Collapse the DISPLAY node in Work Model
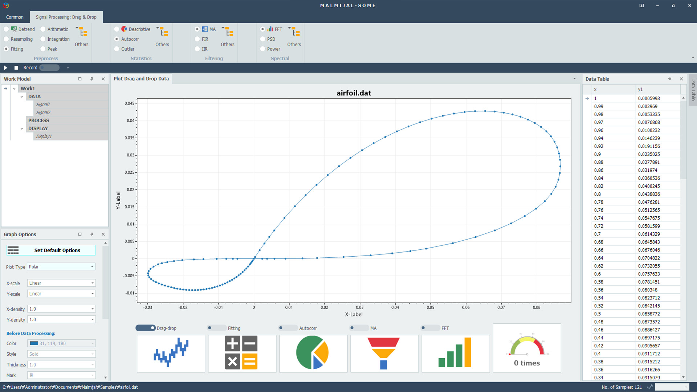 [x=21, y=128]
